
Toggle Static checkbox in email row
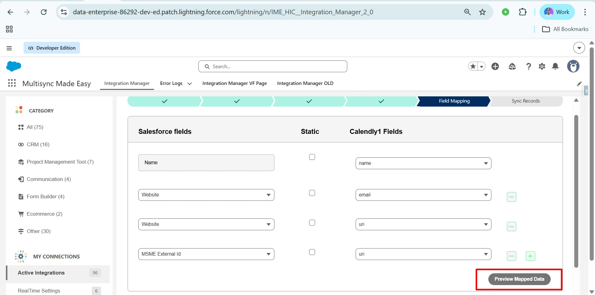tap(312, 193)
